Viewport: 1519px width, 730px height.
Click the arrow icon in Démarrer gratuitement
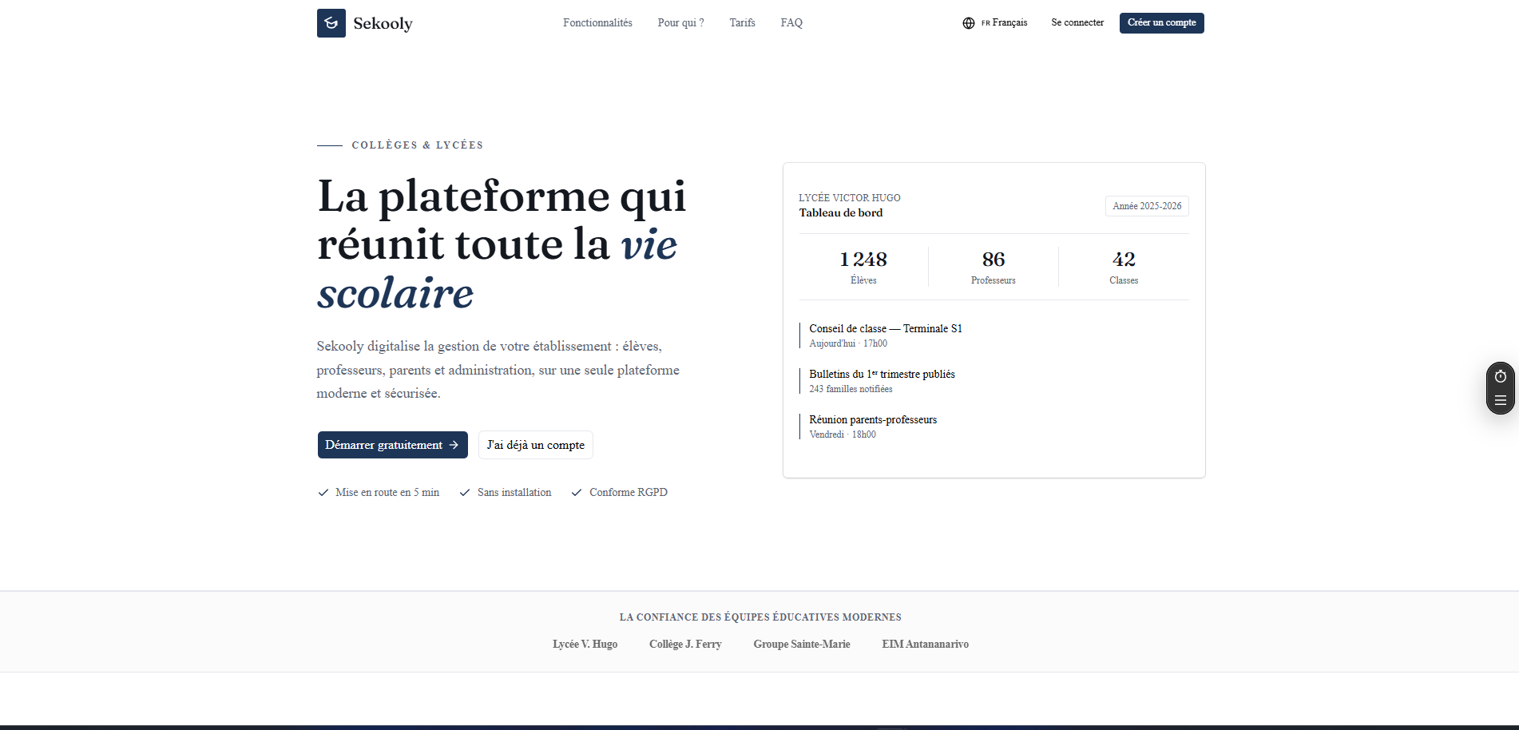click(454, 445)
